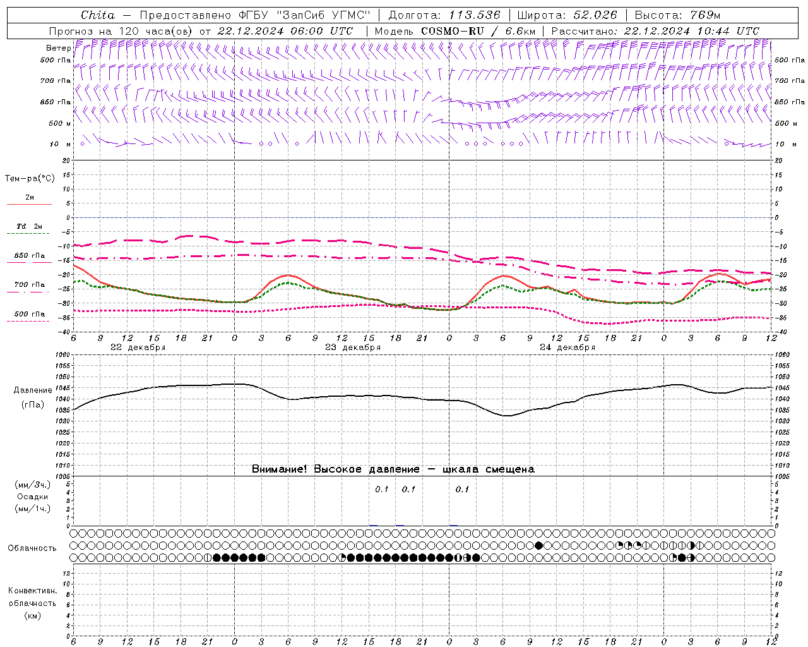
Task: Click the "(гПа)" unit under Давление
Action: click(x=33, y=405)
